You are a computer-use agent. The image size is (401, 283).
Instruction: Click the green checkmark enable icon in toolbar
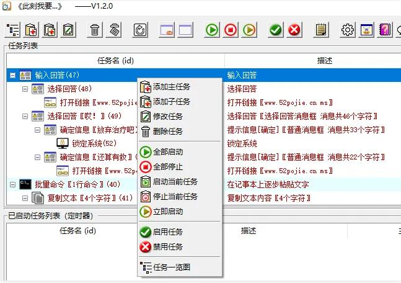coord(276,29)
